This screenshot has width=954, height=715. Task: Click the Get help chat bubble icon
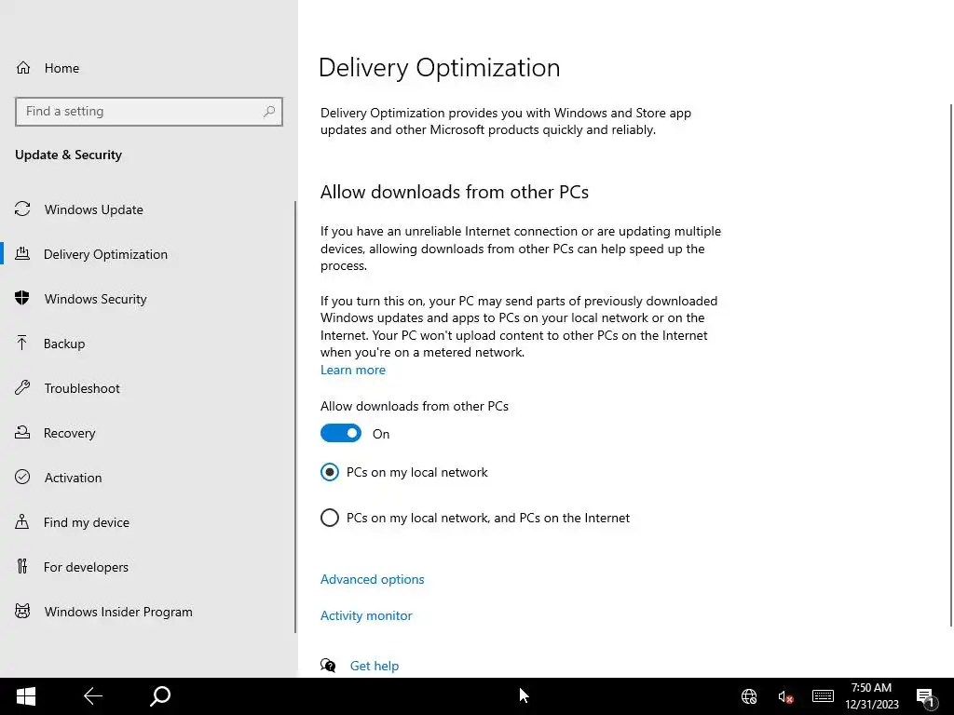[x=328, y=665]
